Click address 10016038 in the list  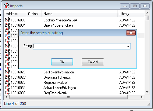click(18, 93)
